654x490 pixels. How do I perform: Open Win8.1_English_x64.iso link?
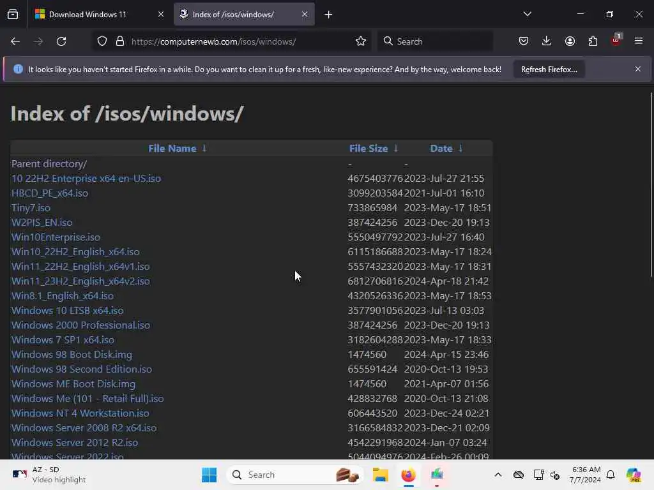coord(63,296)
